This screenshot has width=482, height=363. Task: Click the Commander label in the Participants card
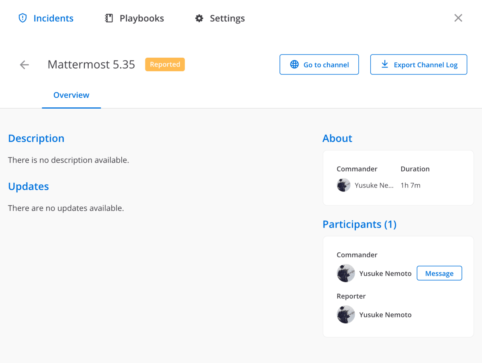(x=357, y=255)
